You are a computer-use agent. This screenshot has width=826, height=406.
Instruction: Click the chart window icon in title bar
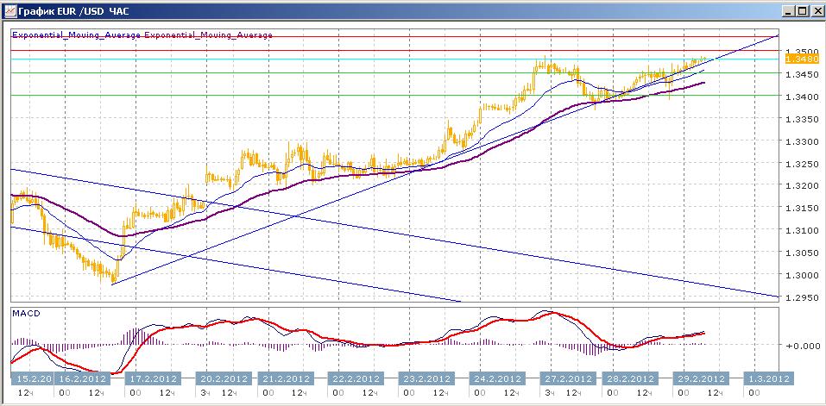pyautogui.click(x=9, y=10)
